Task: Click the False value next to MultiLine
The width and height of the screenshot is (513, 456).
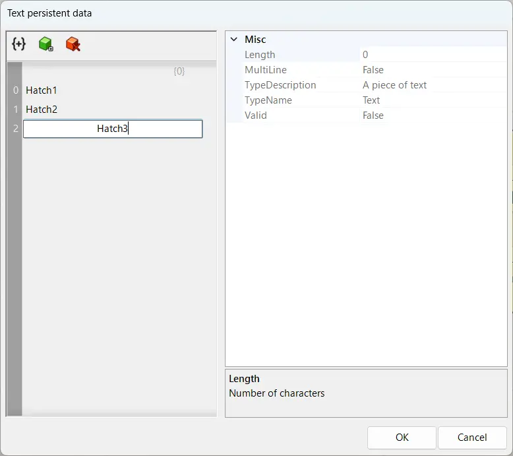Action: (373, 70)
